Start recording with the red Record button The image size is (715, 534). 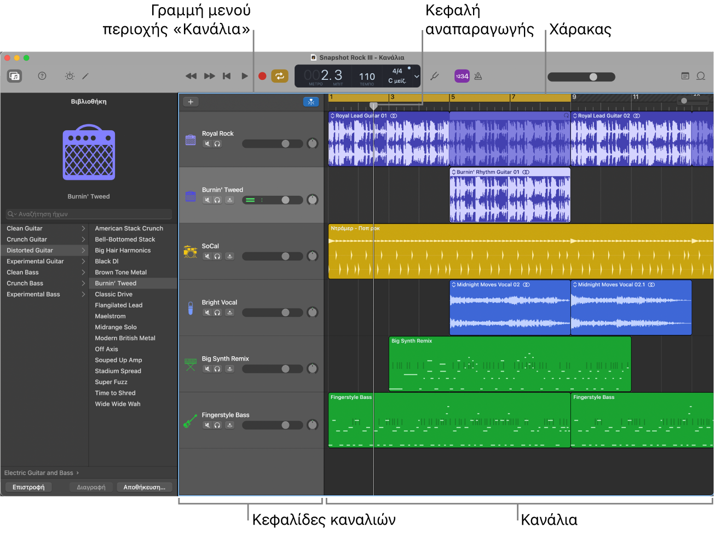click(x=262, y=76)
